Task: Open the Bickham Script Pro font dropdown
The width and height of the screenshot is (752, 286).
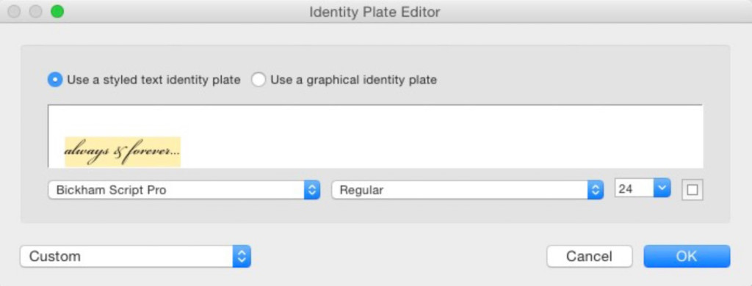Action: click(x=184, y=190)
